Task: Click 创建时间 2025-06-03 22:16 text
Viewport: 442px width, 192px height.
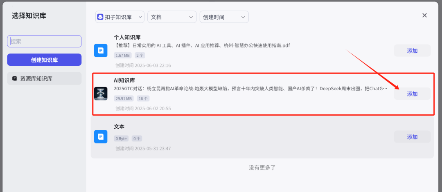Action: point(143,65)
